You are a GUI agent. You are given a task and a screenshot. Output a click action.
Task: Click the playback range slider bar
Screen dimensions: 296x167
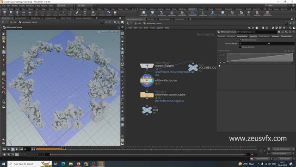[147, 154]
